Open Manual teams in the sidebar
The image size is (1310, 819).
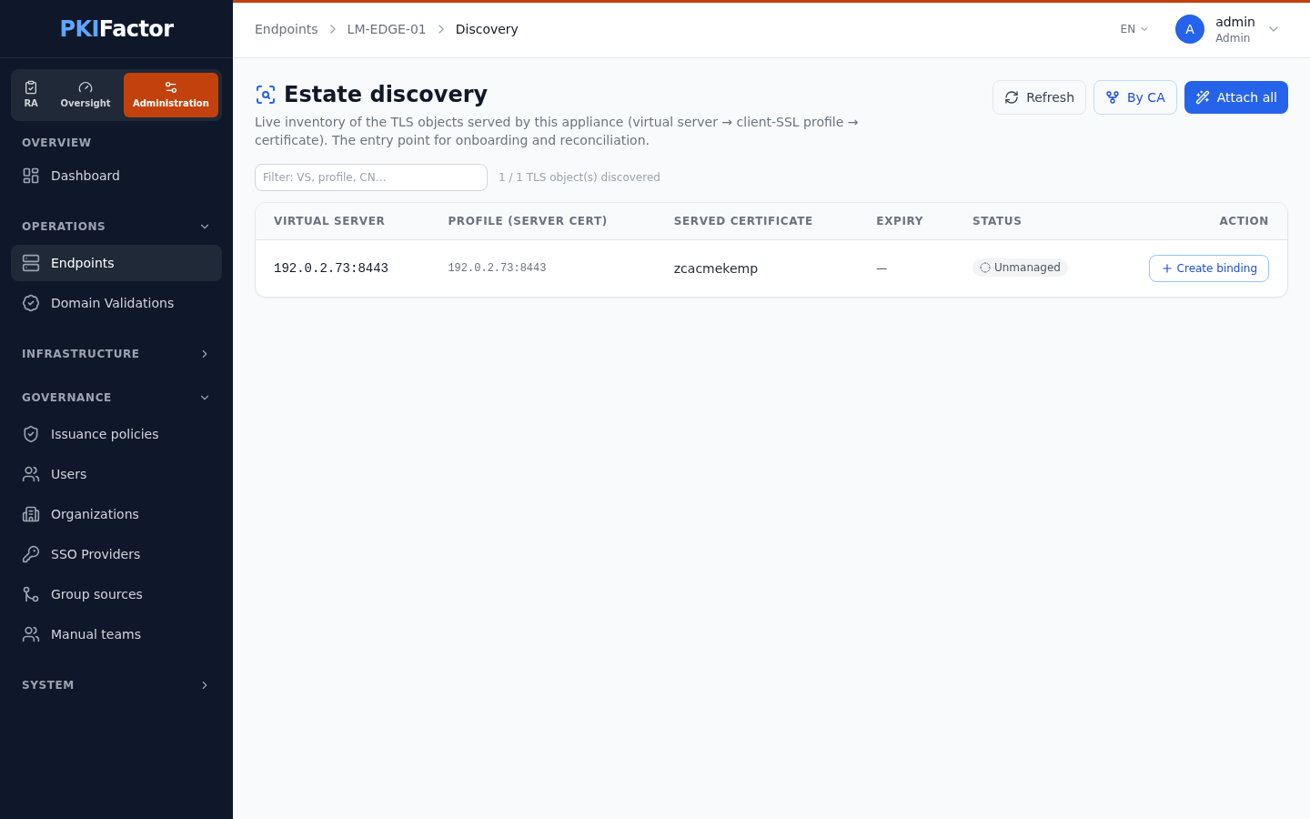click(x=116, y=634)
